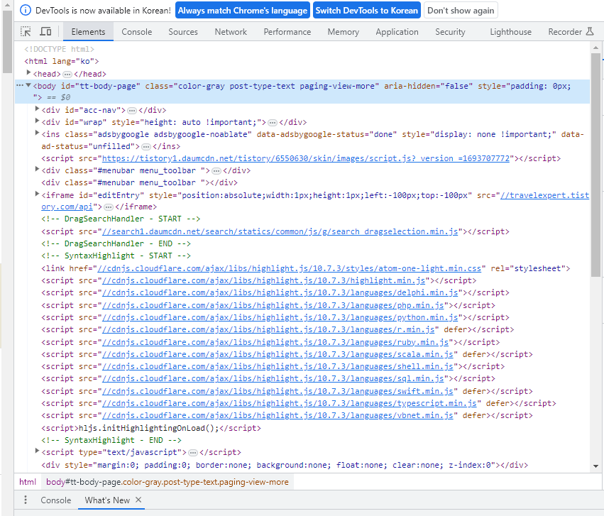Select body#tt-body-page breadcrumb
This screenshot has height=516, width=604.
click(x=168, y=482)
